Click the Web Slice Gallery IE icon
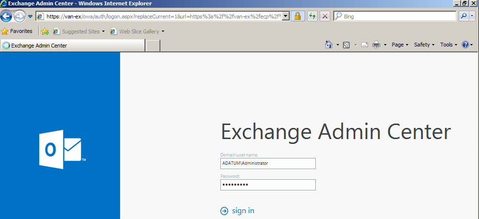Viewport: 479px width, 219px height. [114, 31]
